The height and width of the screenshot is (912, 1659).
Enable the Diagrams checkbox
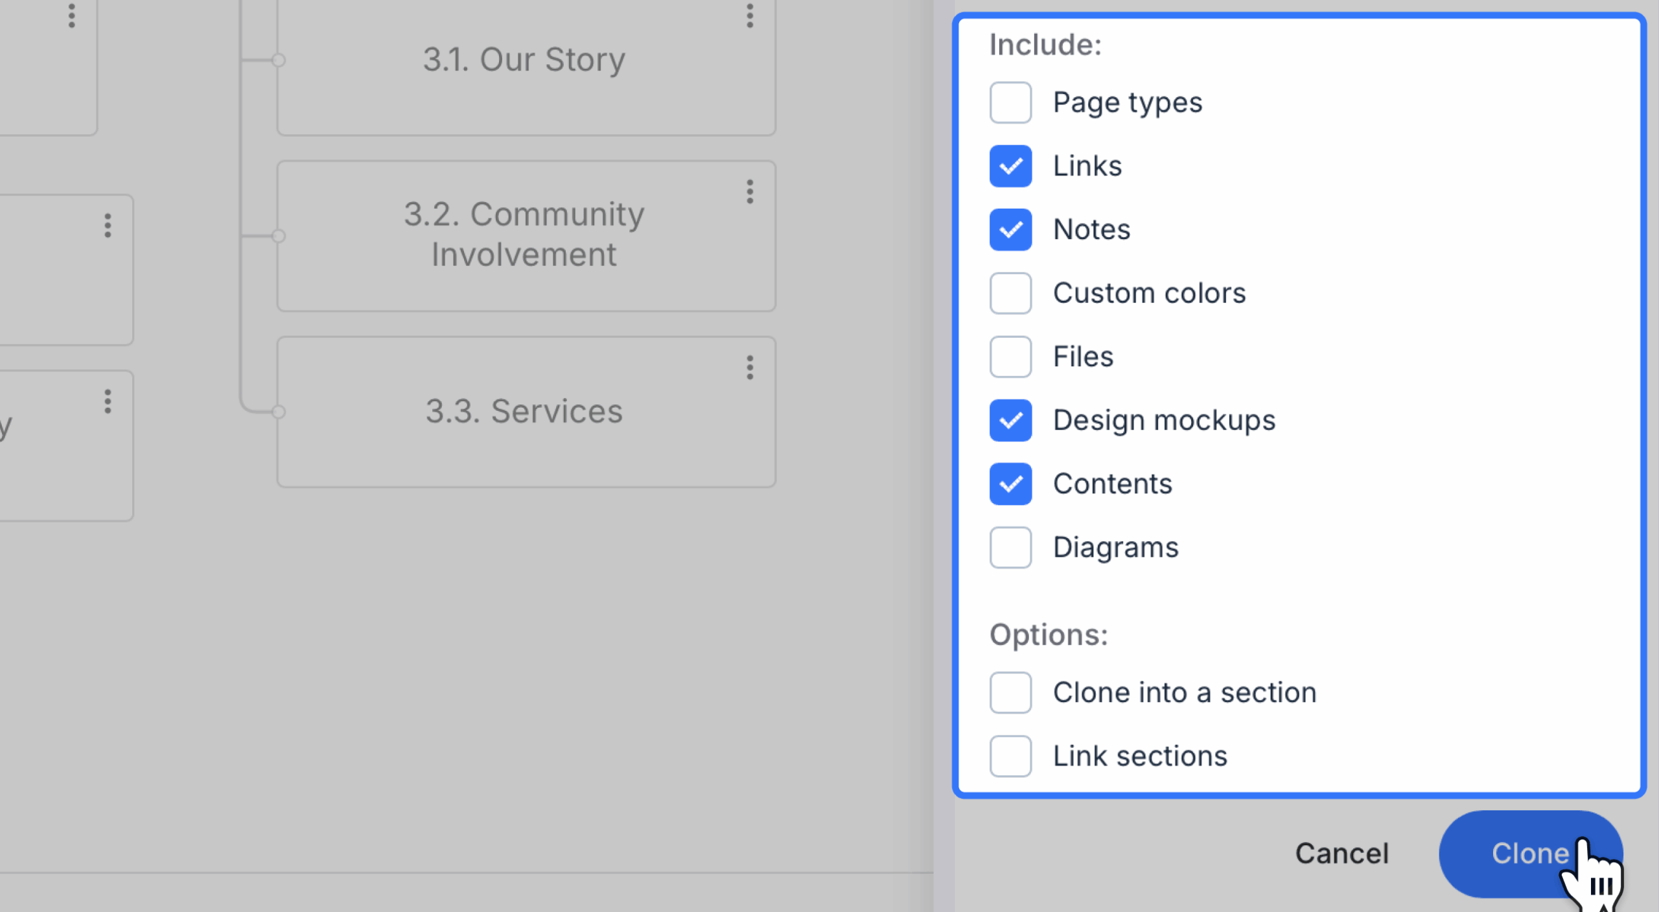[x=1010, y=547]
